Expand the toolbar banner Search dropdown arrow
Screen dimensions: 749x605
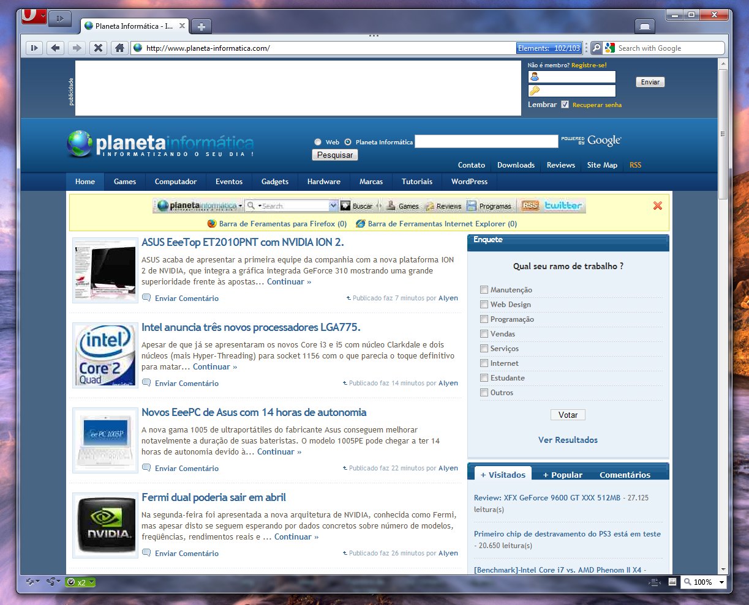tap(333, 206)
